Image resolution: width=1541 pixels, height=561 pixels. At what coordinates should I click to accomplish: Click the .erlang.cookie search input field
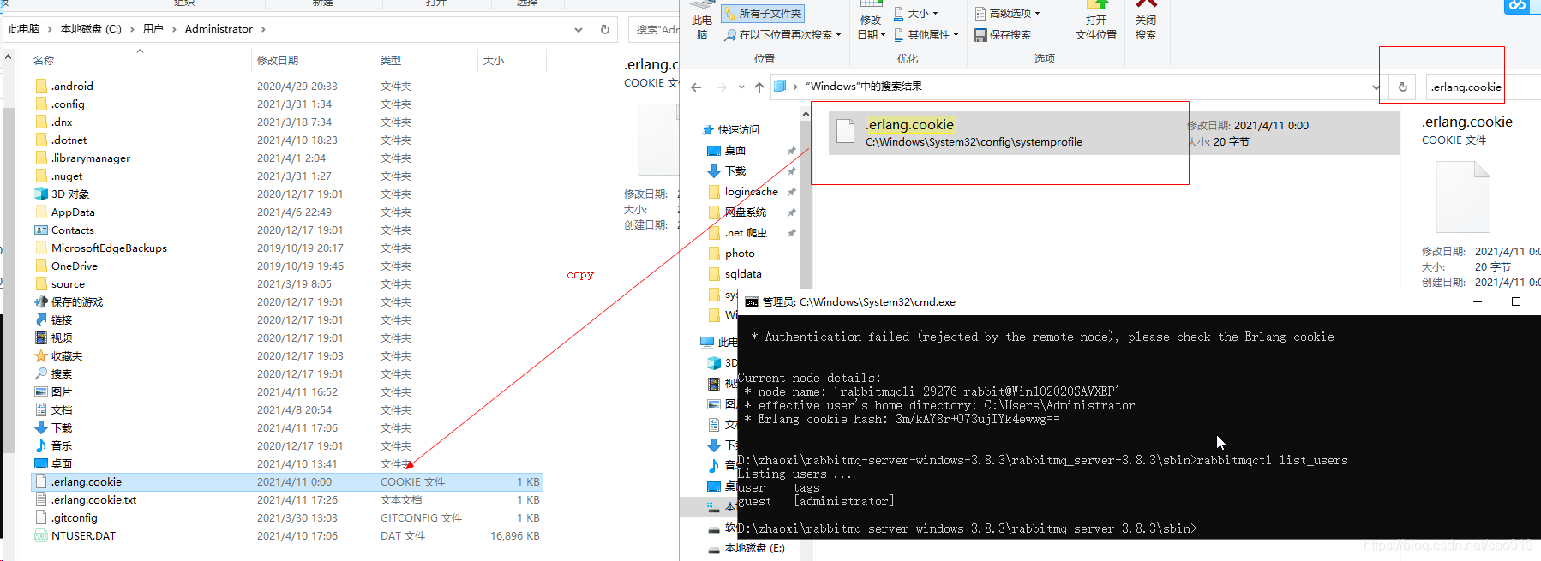[x=1483, y=87]
